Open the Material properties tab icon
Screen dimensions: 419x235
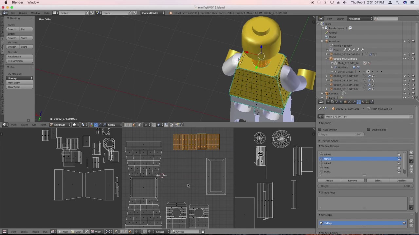[363, 102]
